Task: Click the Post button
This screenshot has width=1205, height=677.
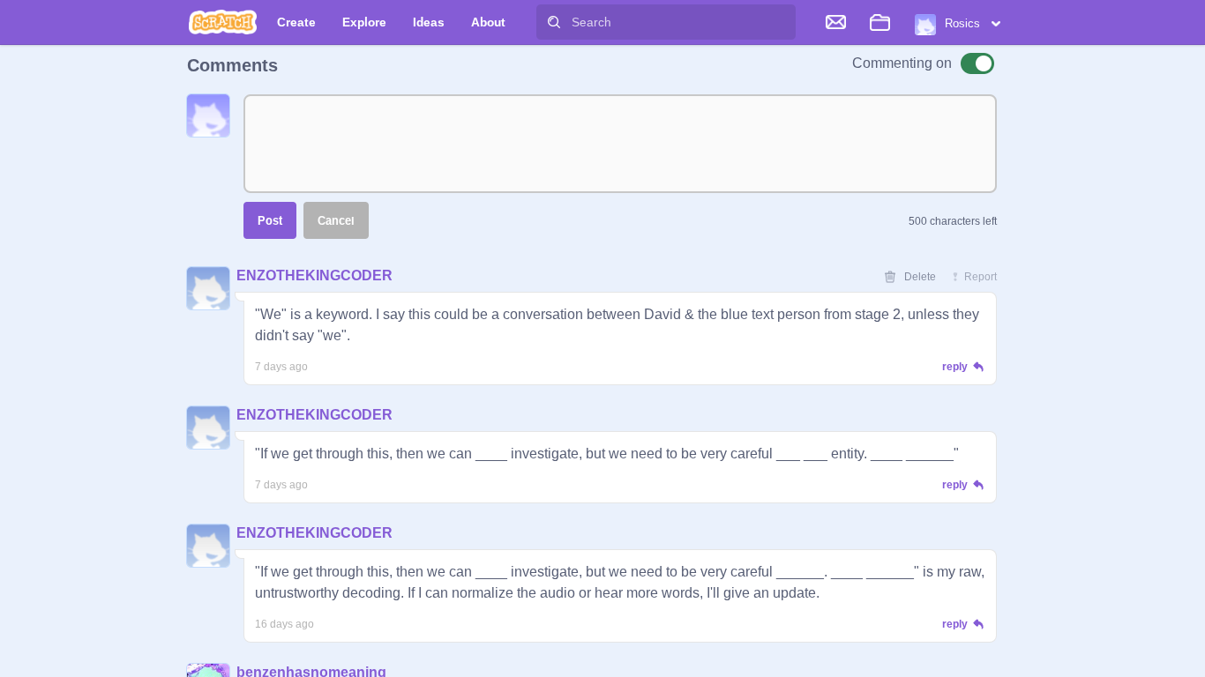Action: tap(269, 219)
